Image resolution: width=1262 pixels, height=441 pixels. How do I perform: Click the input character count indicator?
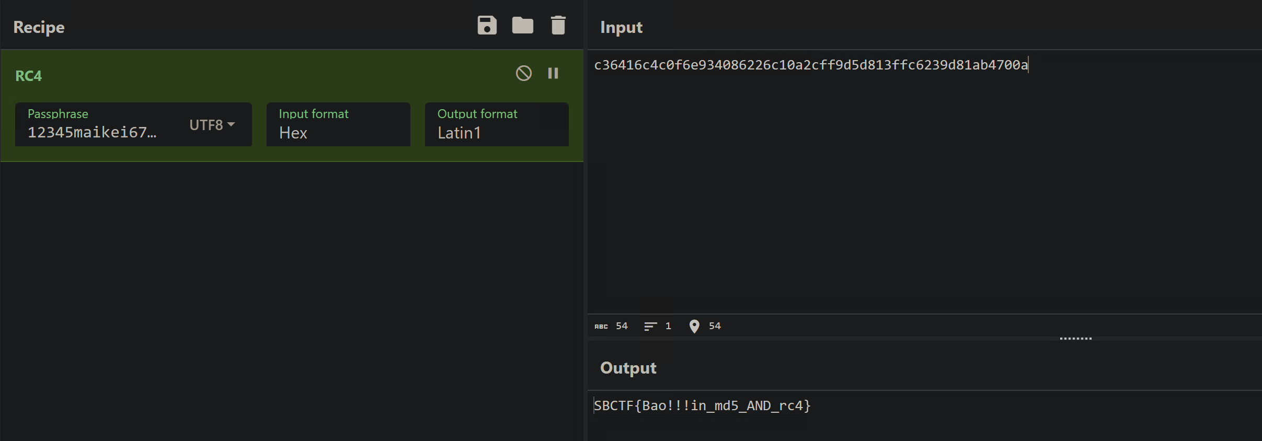611,326
